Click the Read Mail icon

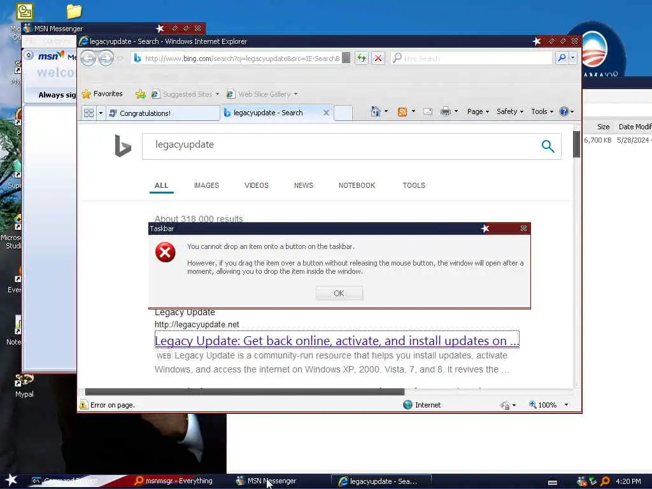[x=428, y=112]
